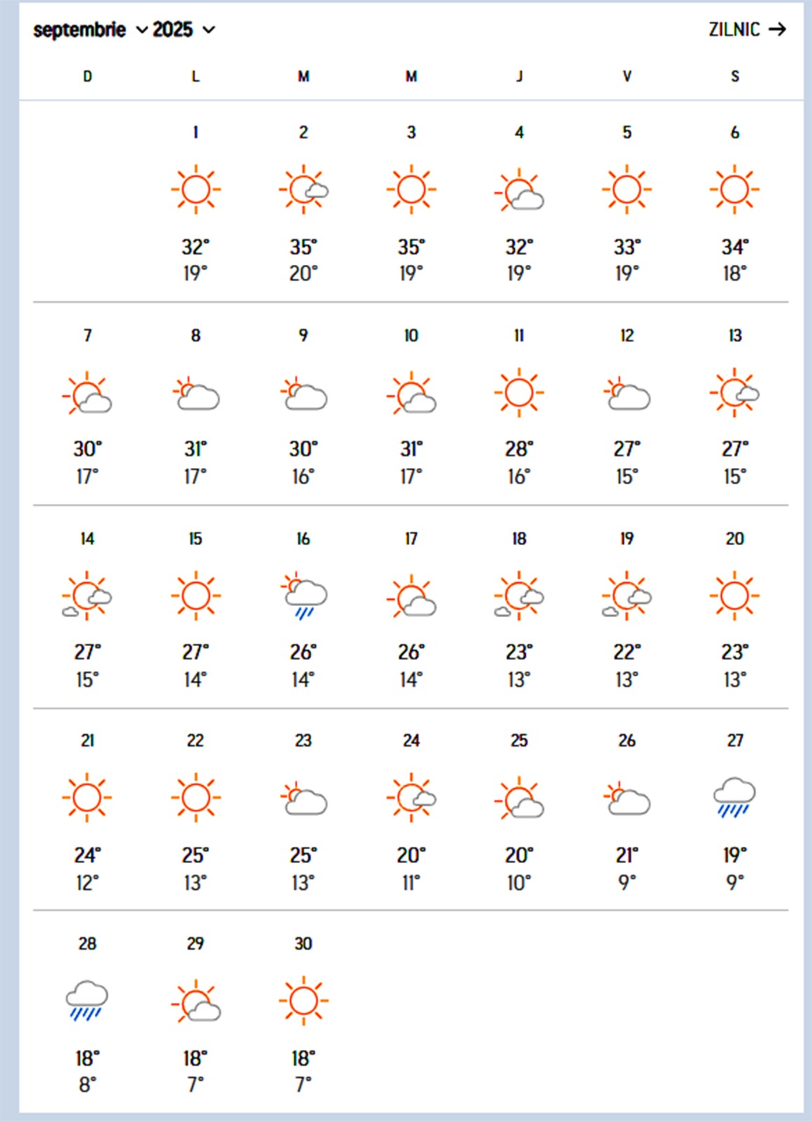Screen dimensions: 812x1121
Task: Click the 34° high temperature on day 6
Action: [734, 247]
